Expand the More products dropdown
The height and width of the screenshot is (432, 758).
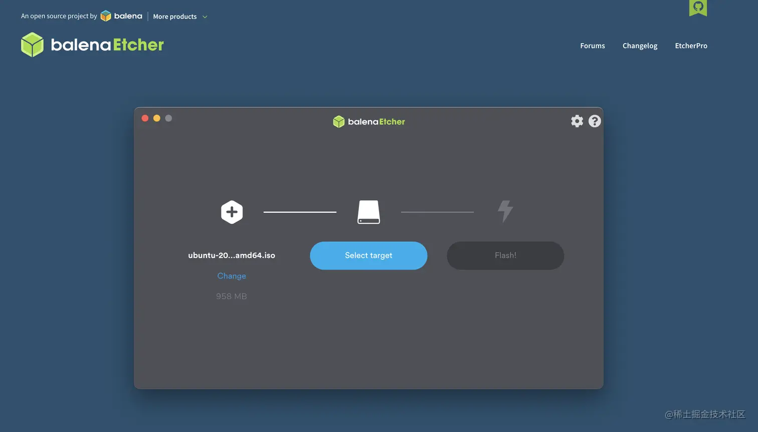click(180, 17)
